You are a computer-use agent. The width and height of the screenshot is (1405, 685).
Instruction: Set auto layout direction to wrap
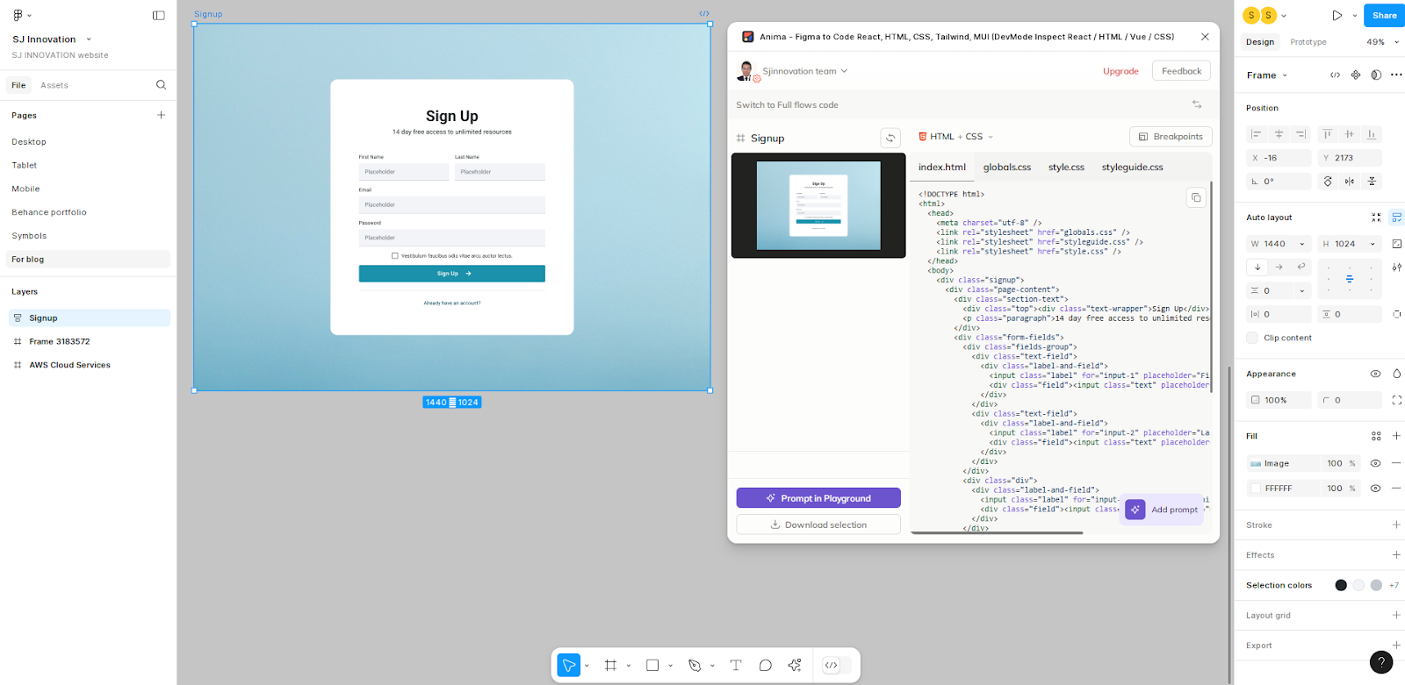point(1301,267)
